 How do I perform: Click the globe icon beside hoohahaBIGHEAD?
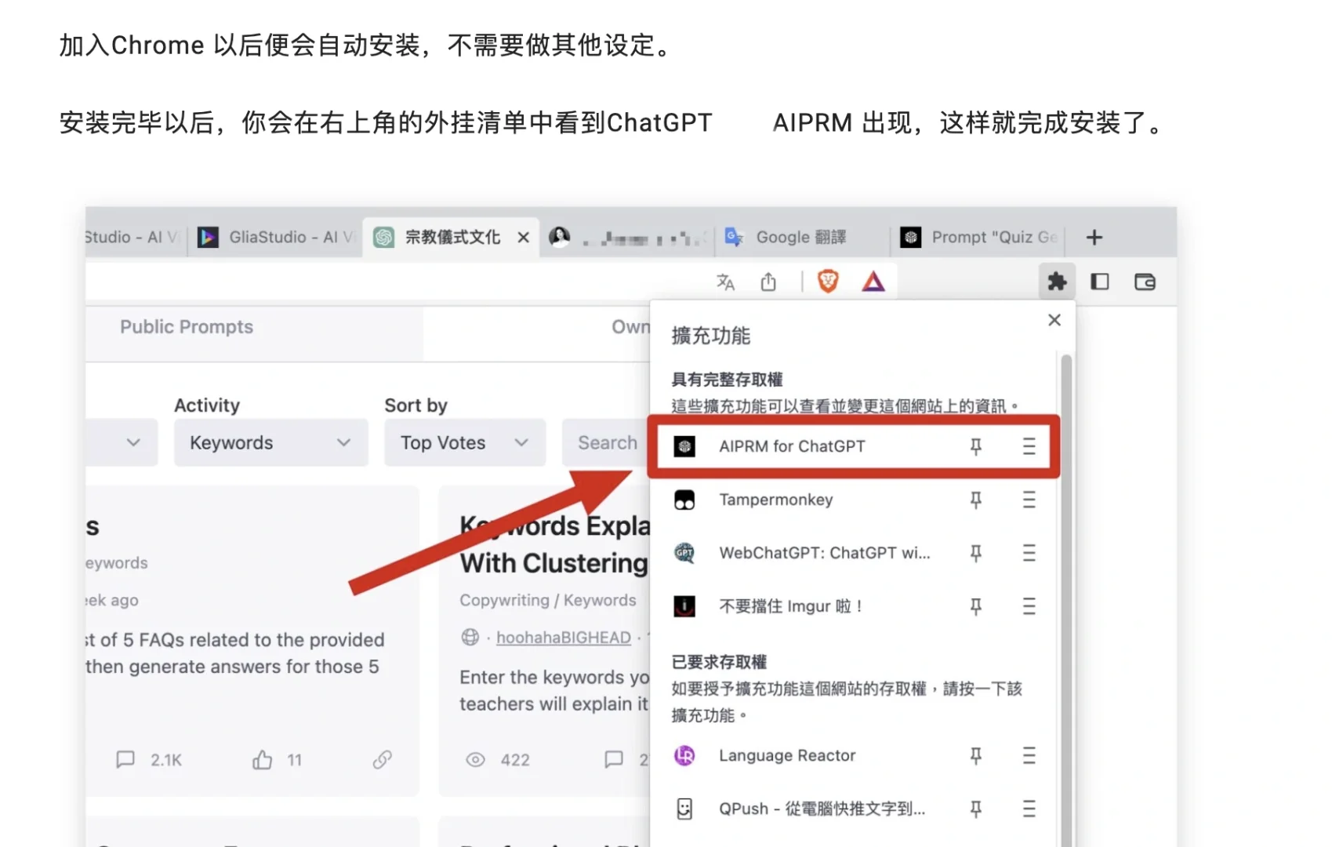tap(470, 637)
